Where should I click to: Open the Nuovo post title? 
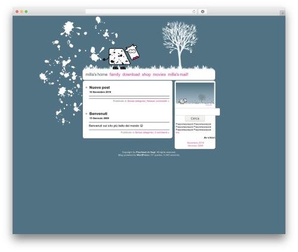pos(100,88)
